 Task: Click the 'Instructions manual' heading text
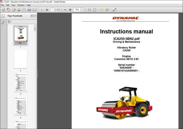127,31
